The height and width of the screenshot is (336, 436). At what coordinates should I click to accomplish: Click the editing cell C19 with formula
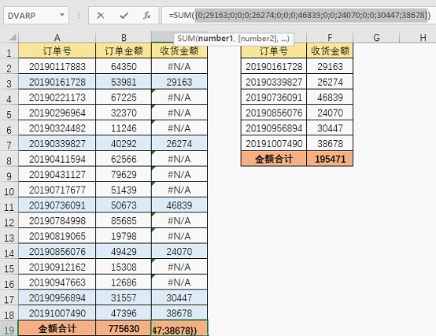(179, 328)
